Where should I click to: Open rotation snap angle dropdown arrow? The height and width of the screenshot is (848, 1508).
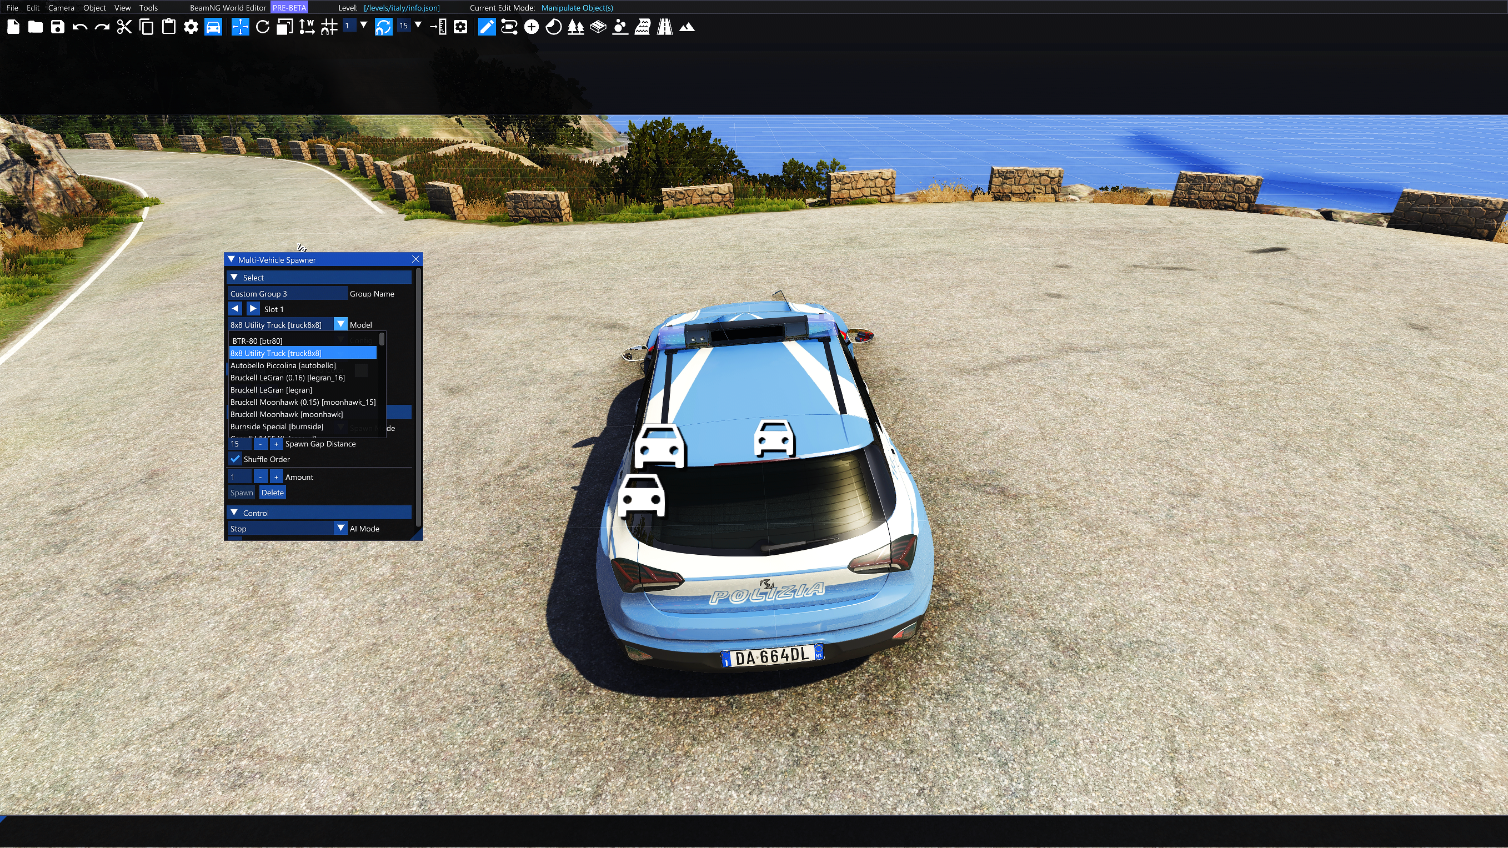click(418, 24)
